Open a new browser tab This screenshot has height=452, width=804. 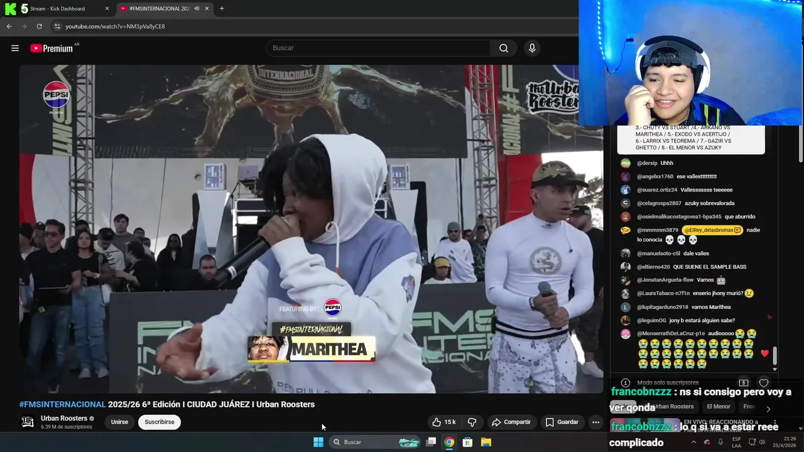pyautogui.click(x=222, y=8)
